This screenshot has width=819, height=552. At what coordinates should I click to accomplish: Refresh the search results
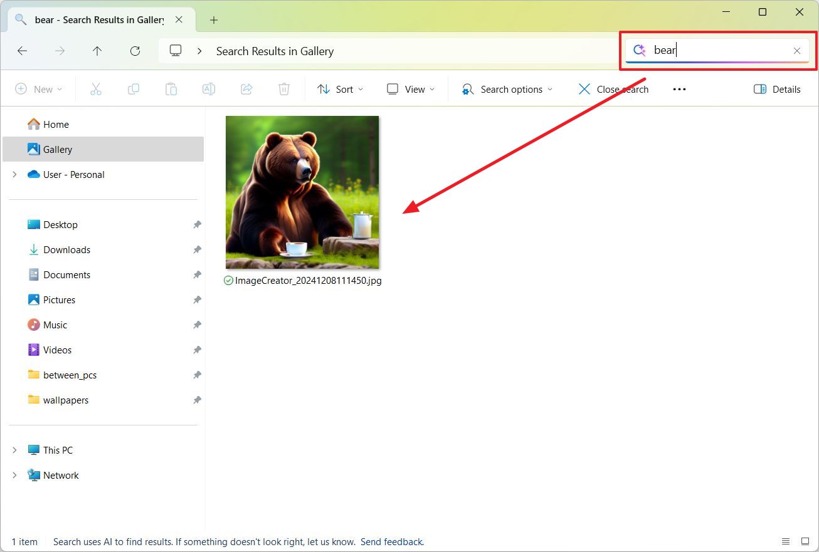click(x=135, y=51)
